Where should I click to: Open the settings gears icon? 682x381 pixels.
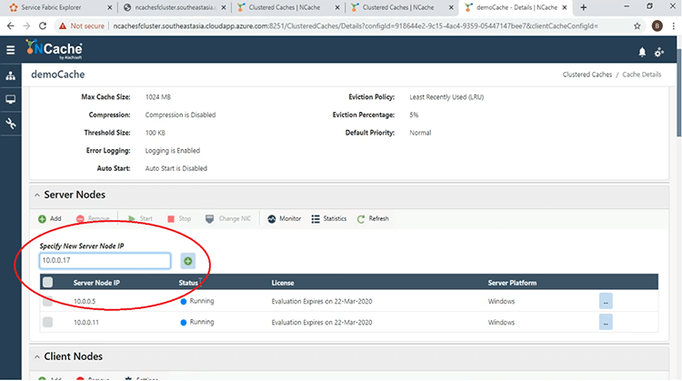point(659,52)
